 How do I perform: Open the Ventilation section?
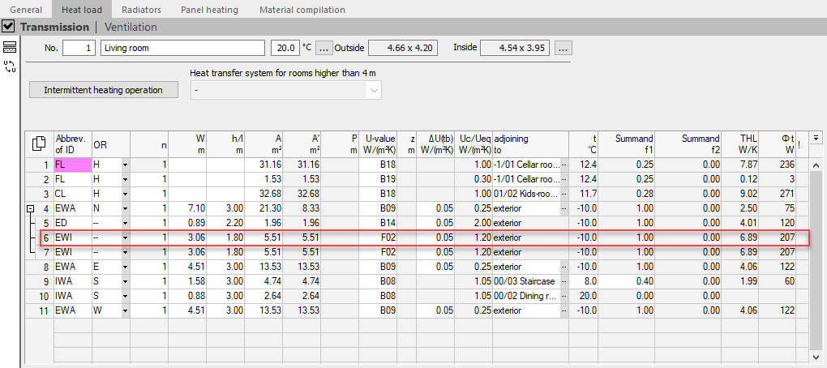click(x=131, y=27)
